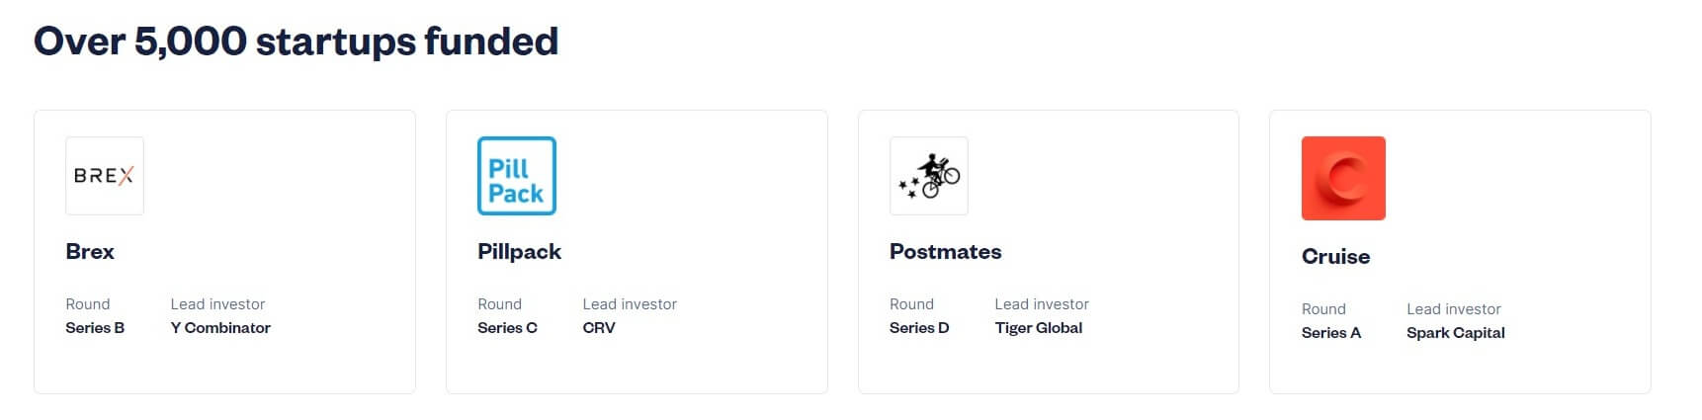Click CRV lead investor text
Viewport: 1702px width, 420px height.
pos(599,328)
